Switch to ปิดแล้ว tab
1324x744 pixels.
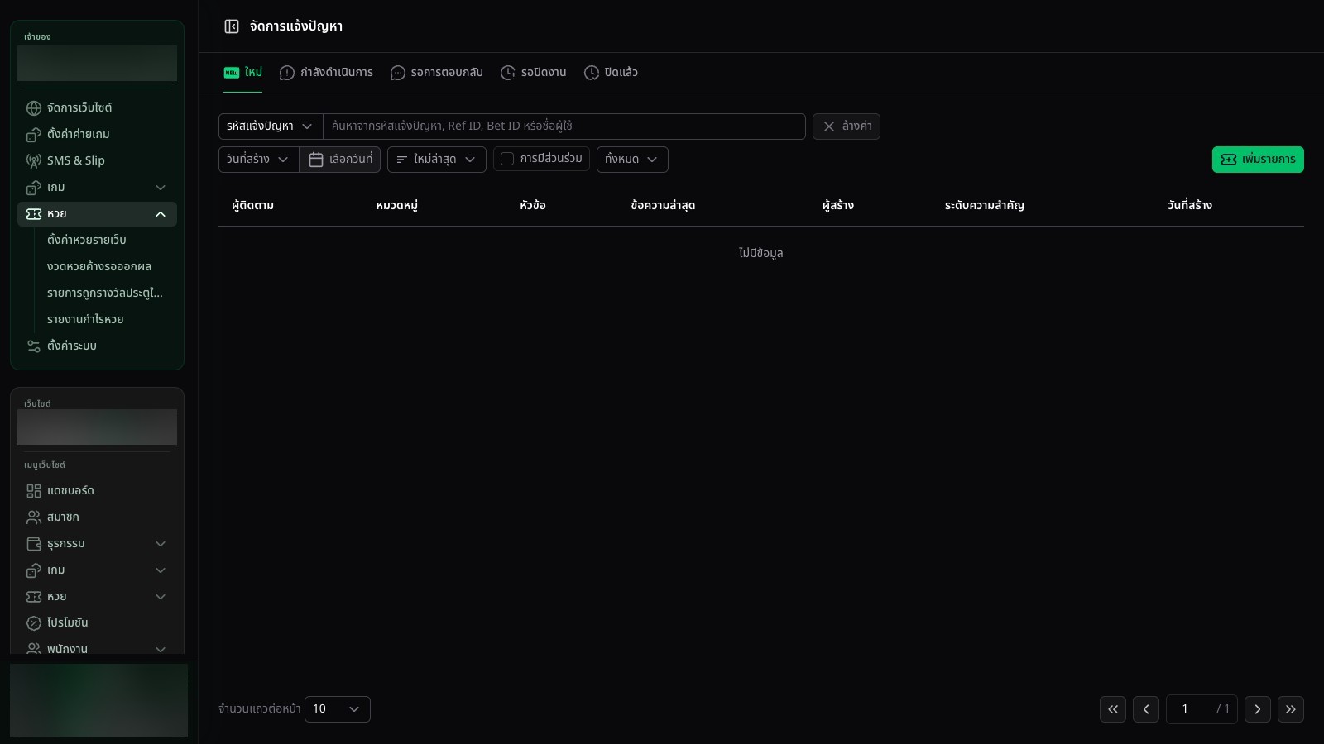(611, 73)
